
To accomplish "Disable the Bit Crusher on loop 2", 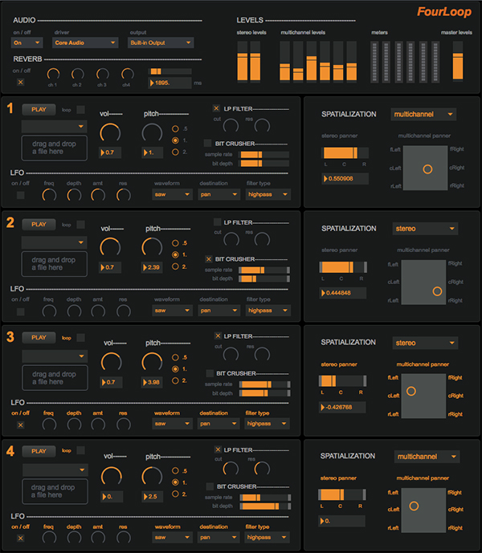I will pos(209,259).
